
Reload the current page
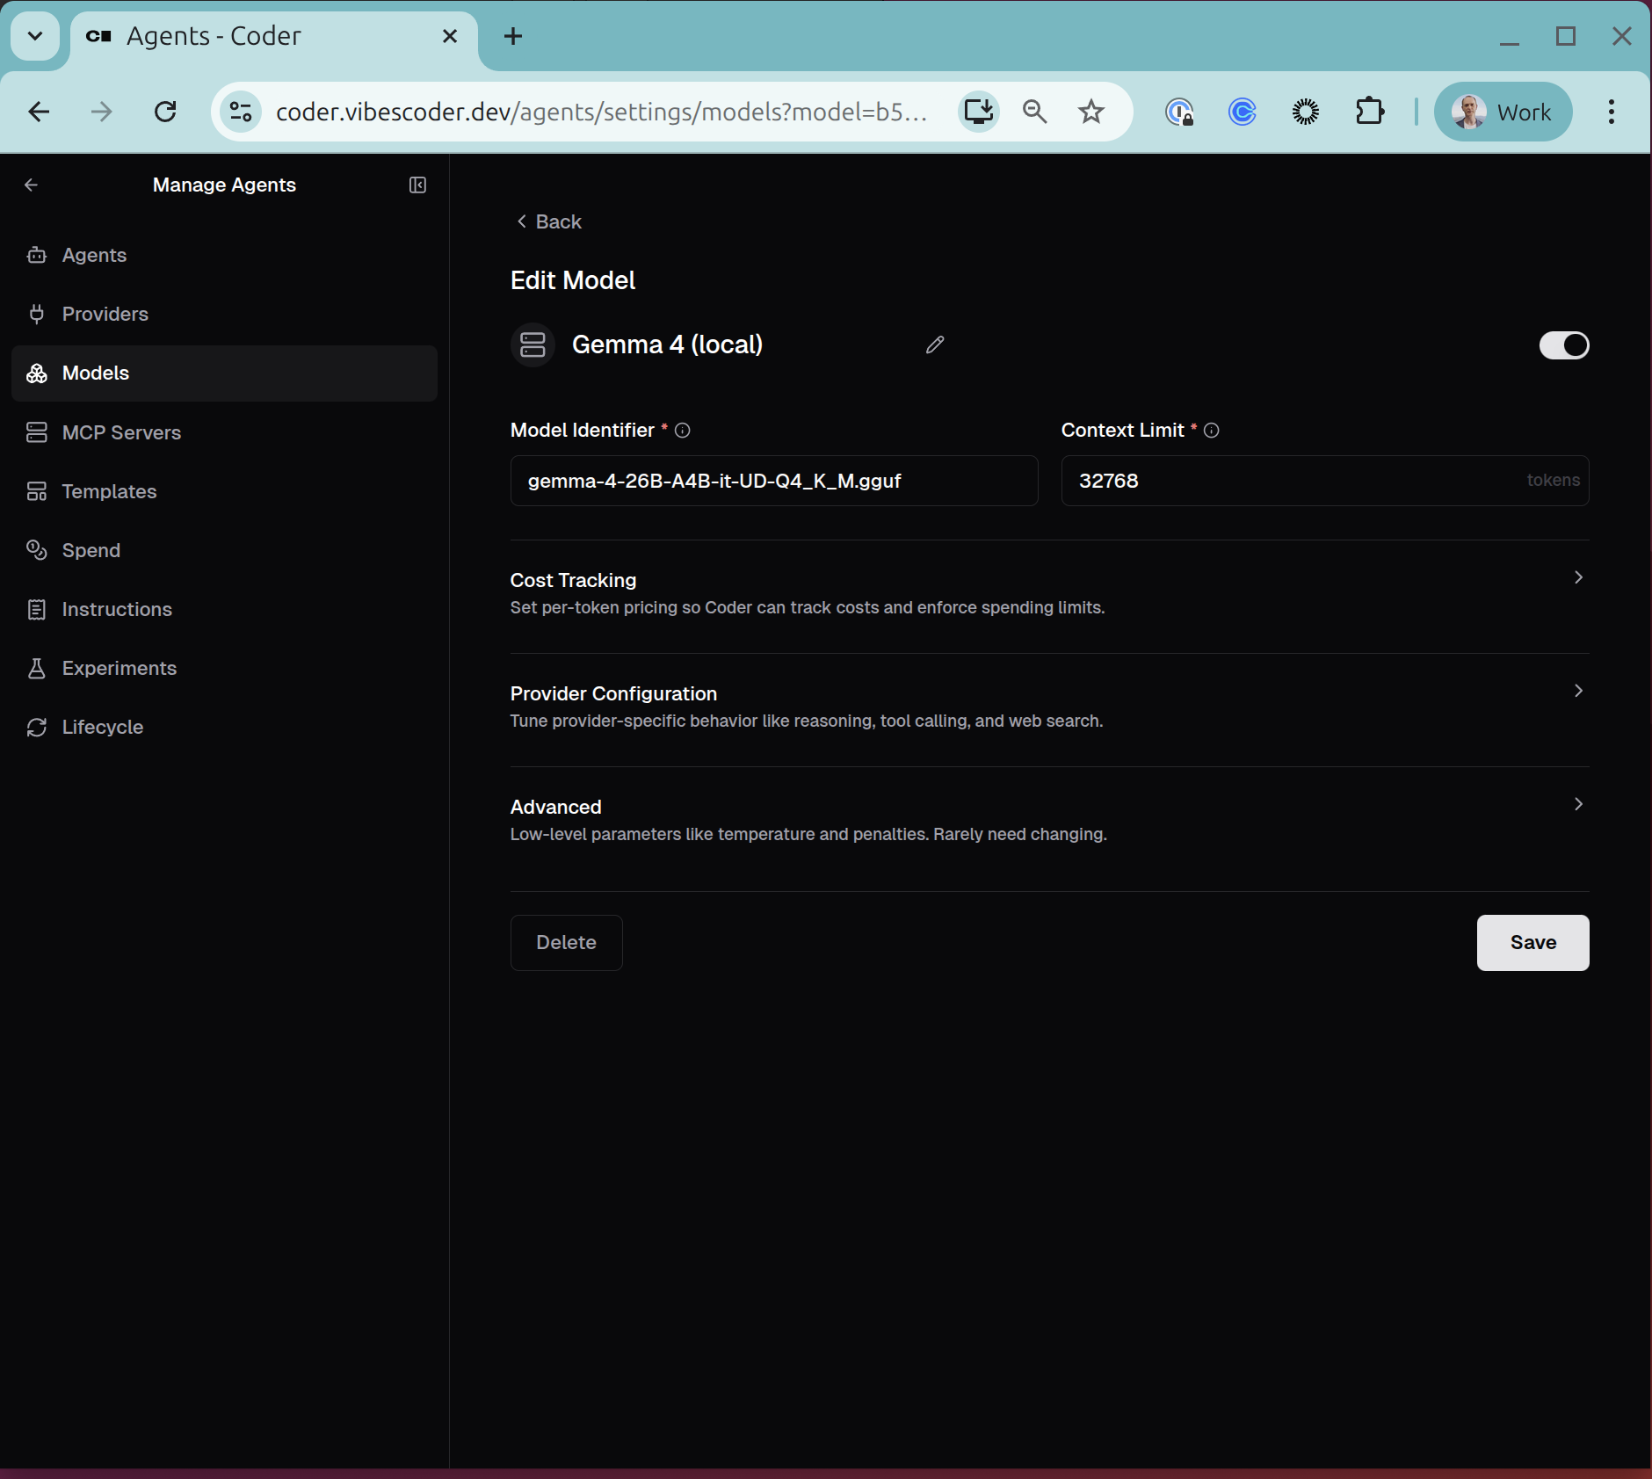click(165, 112)
